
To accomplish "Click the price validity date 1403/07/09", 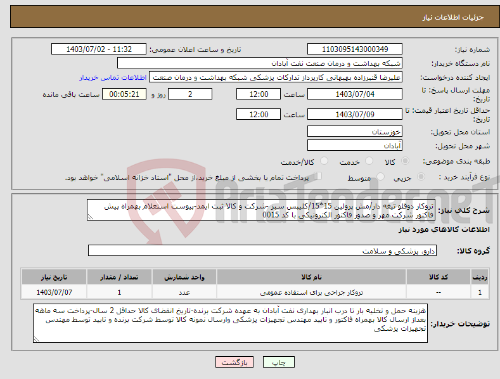I will (355, 114).
